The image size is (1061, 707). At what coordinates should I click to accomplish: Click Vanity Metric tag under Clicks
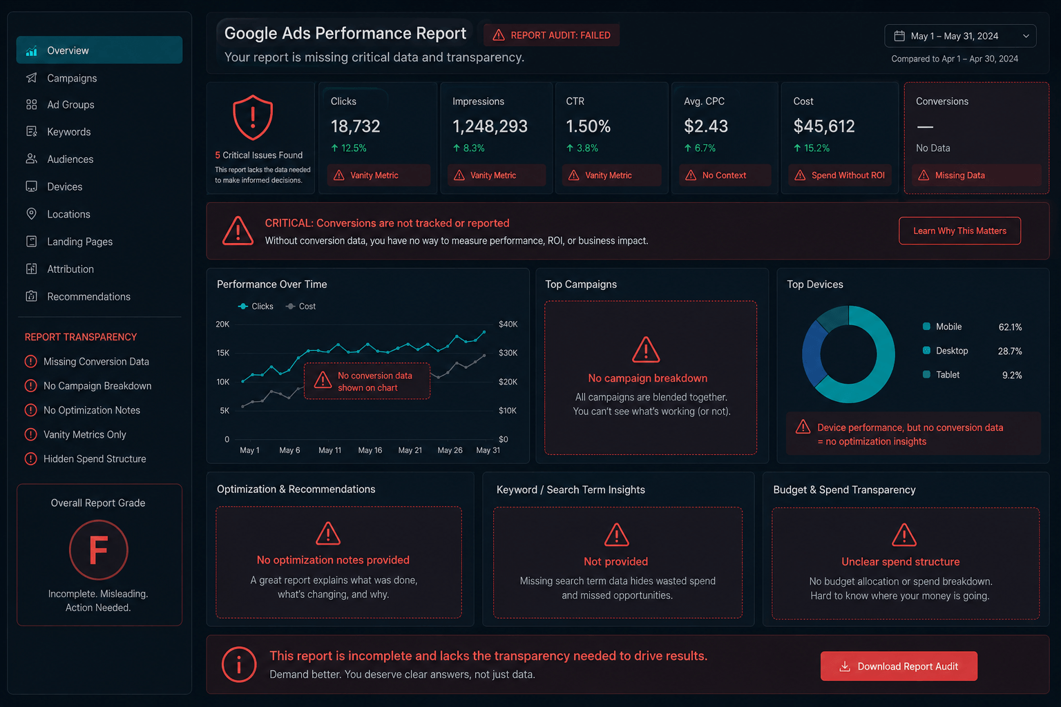(x=377, y=175)
